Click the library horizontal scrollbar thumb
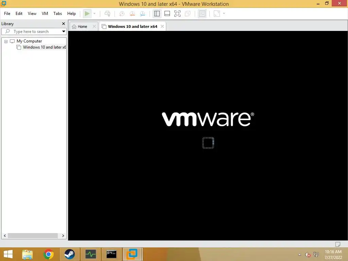The height and width of the screenshot is (261, 348). point(33,236)
